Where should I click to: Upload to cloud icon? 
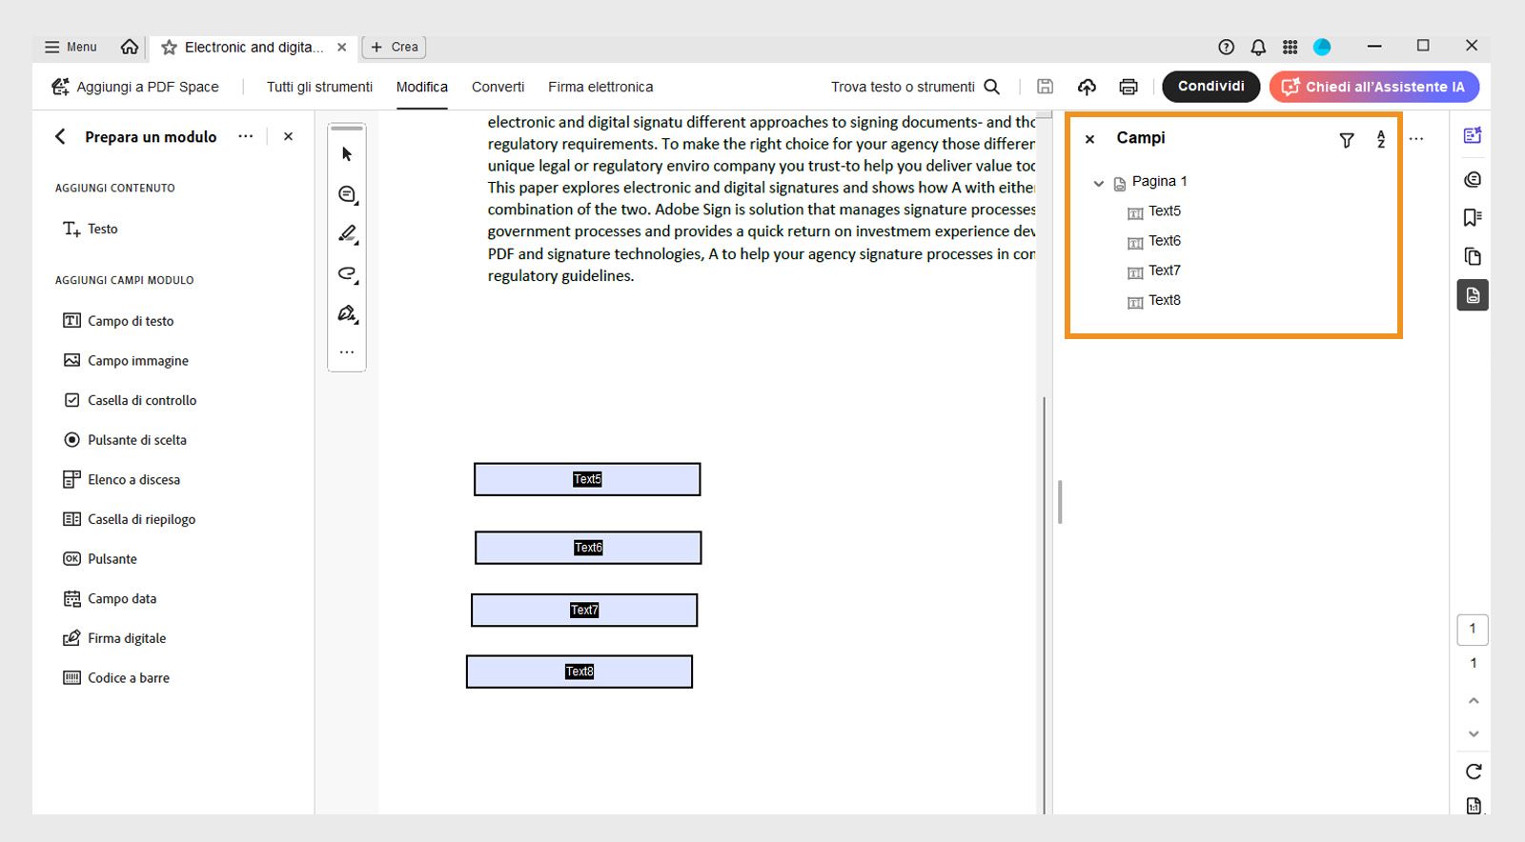[x=1087, y=87]
